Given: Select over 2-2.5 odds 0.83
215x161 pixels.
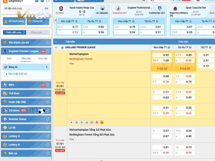Looking at the screenshot, I should pos(185,55).
